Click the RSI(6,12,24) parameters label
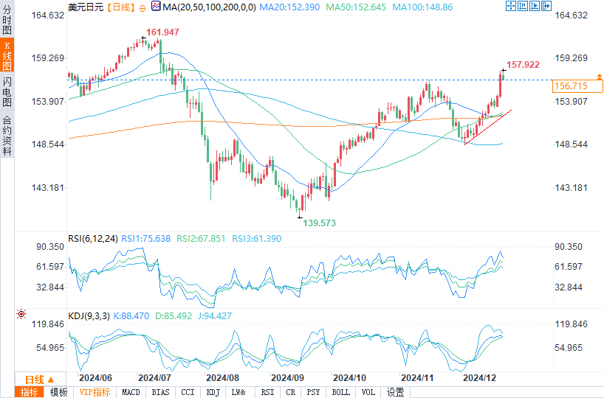Viewport: 604px width, 398px height. click(x=93, y=238)
